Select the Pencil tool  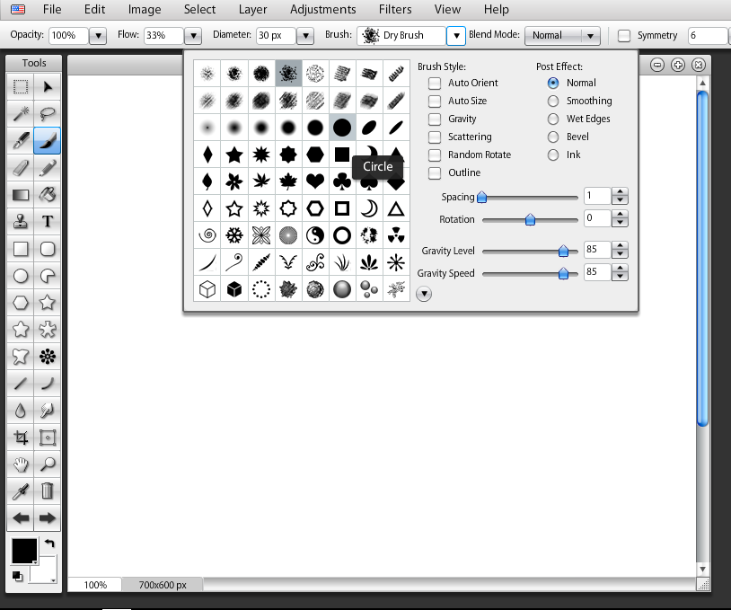coord(48,168)
